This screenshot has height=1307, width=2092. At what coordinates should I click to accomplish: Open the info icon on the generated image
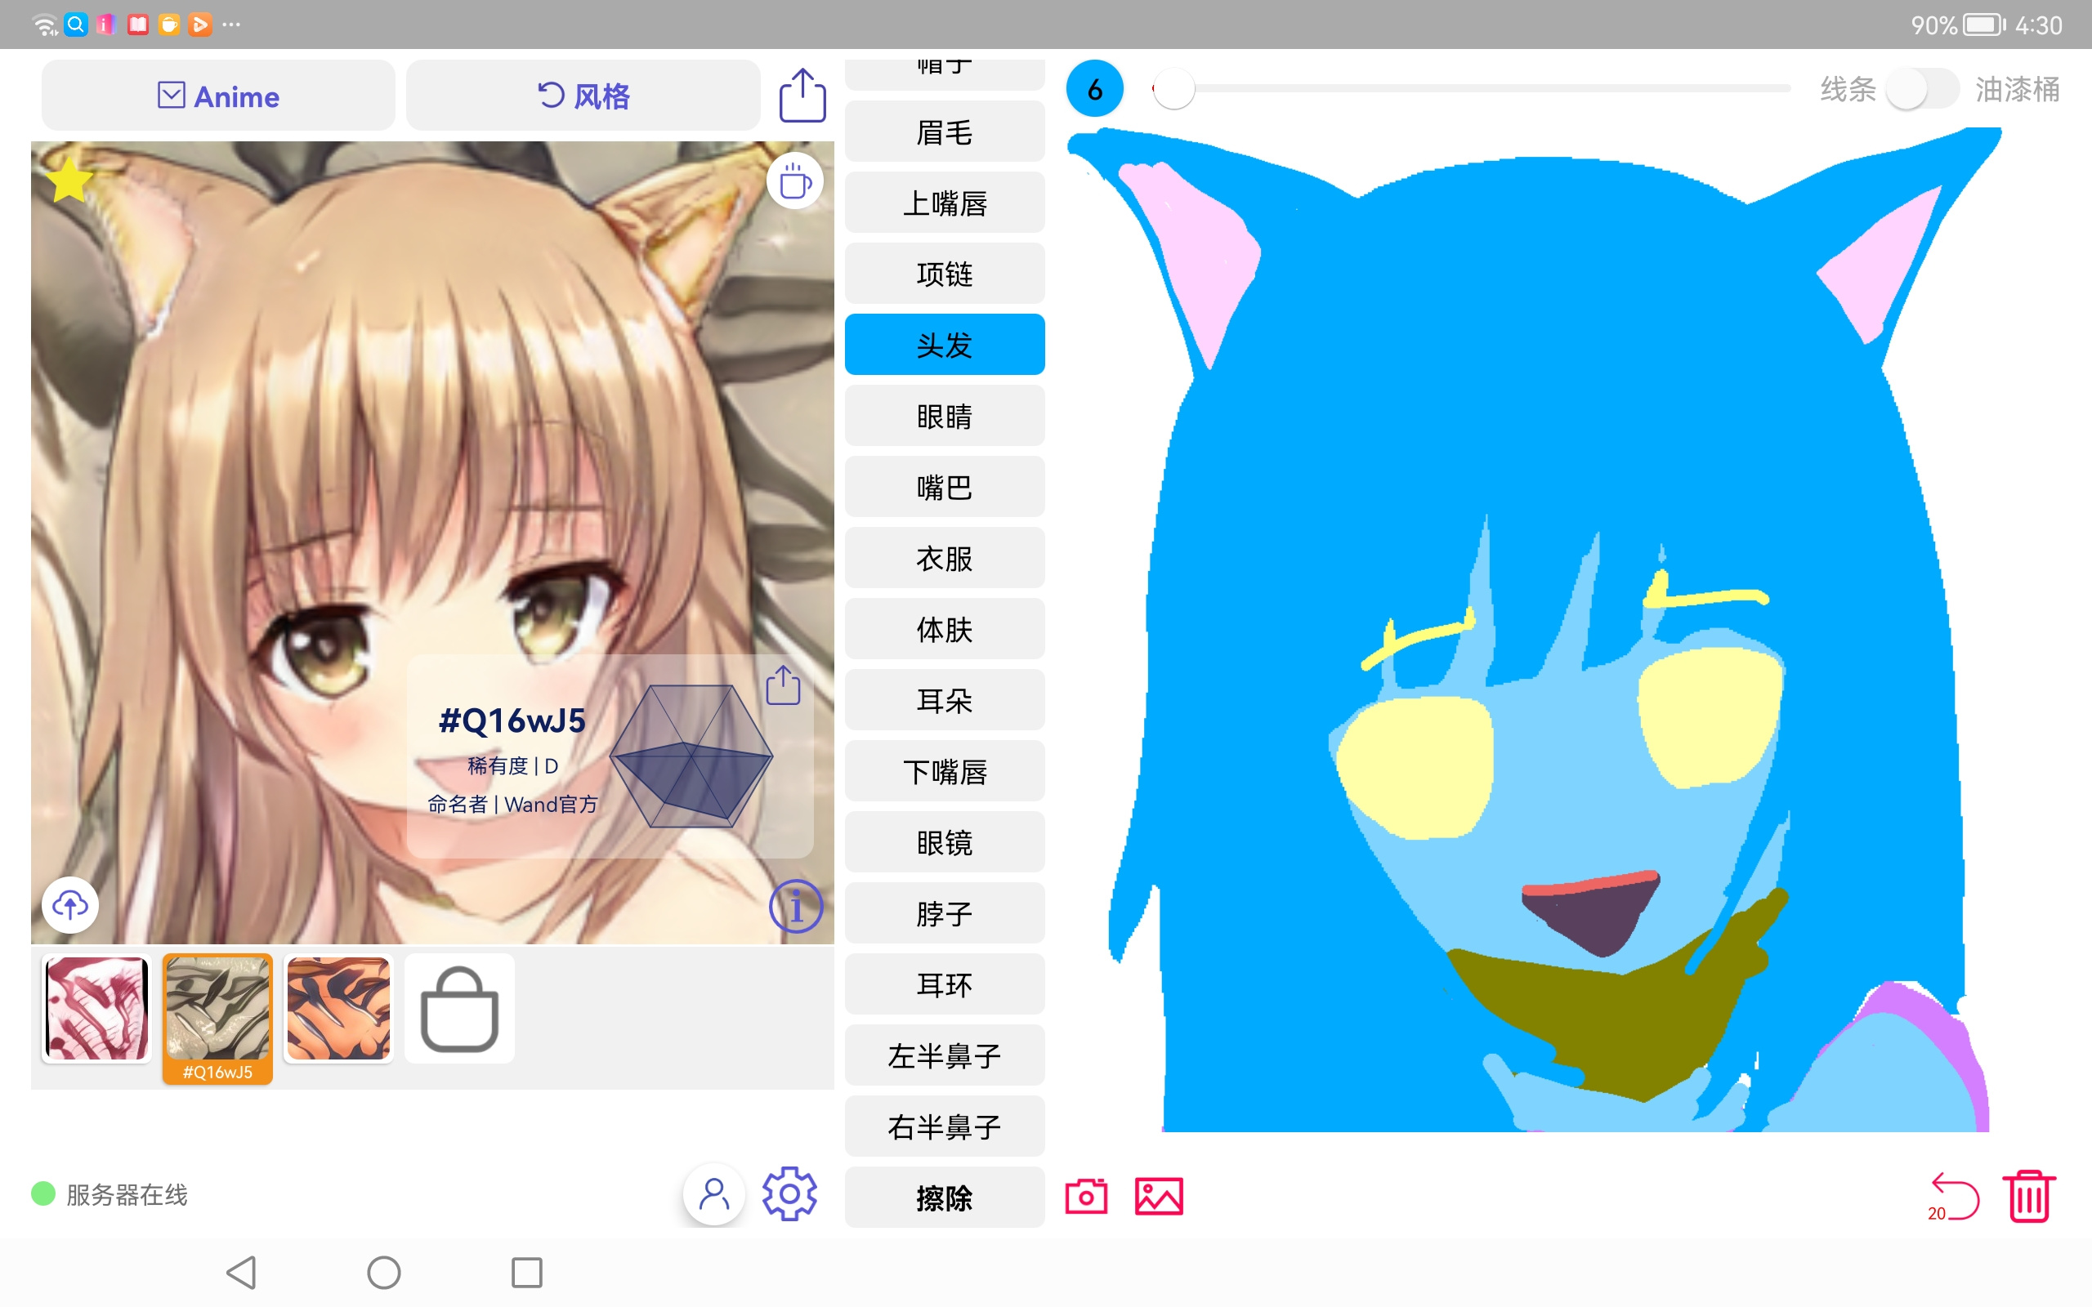click(795, 906)
